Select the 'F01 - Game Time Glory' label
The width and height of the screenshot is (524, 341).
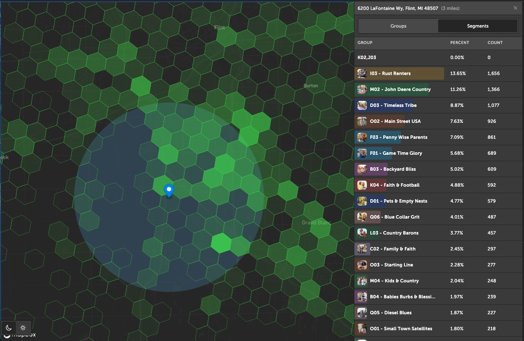click(x=396, y=153)
